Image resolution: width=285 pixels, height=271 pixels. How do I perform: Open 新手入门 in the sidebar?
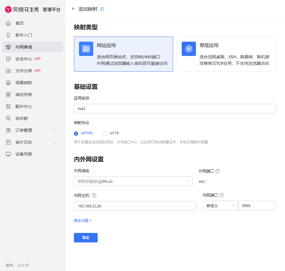pos(33,35)
